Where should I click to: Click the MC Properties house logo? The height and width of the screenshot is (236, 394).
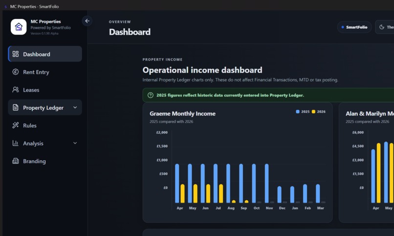tap(19, 27)
